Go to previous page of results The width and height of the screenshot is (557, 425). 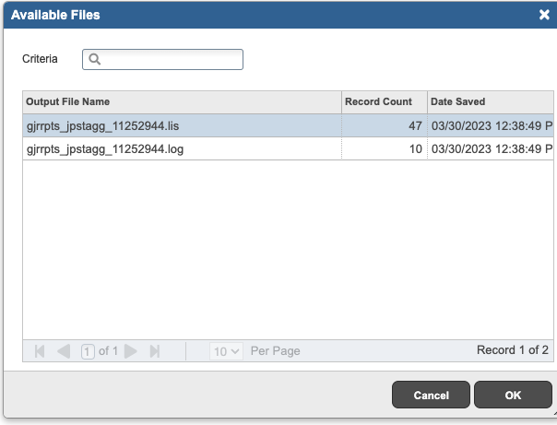pos(64,351)
